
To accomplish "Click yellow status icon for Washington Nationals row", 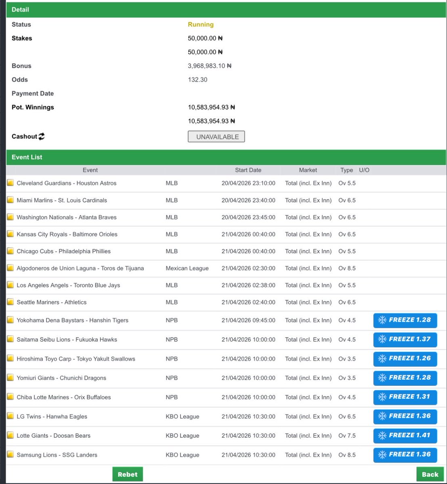I will tap(10, 217).
